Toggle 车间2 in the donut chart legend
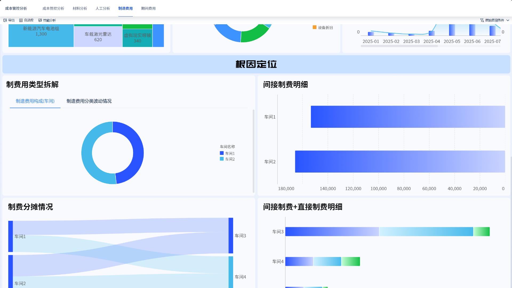 click(x=227, y=159)
